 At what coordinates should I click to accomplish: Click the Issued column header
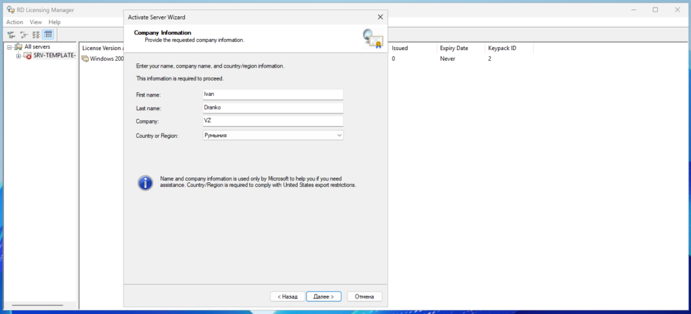[x=412, y=48]
